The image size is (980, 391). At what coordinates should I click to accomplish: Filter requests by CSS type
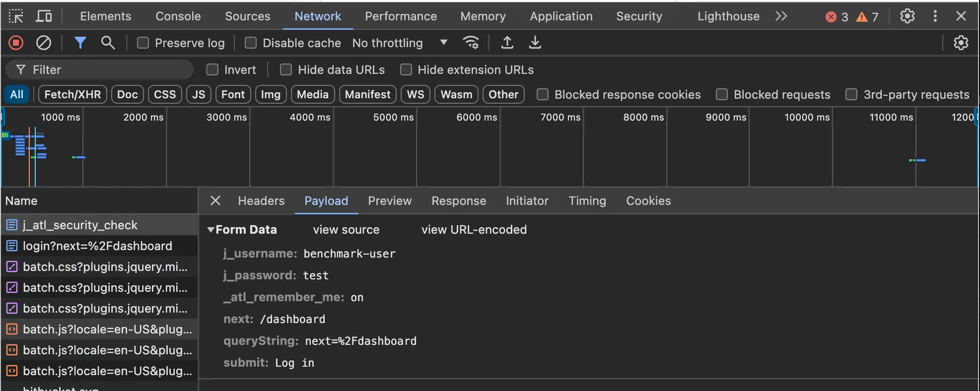(165, 94)
